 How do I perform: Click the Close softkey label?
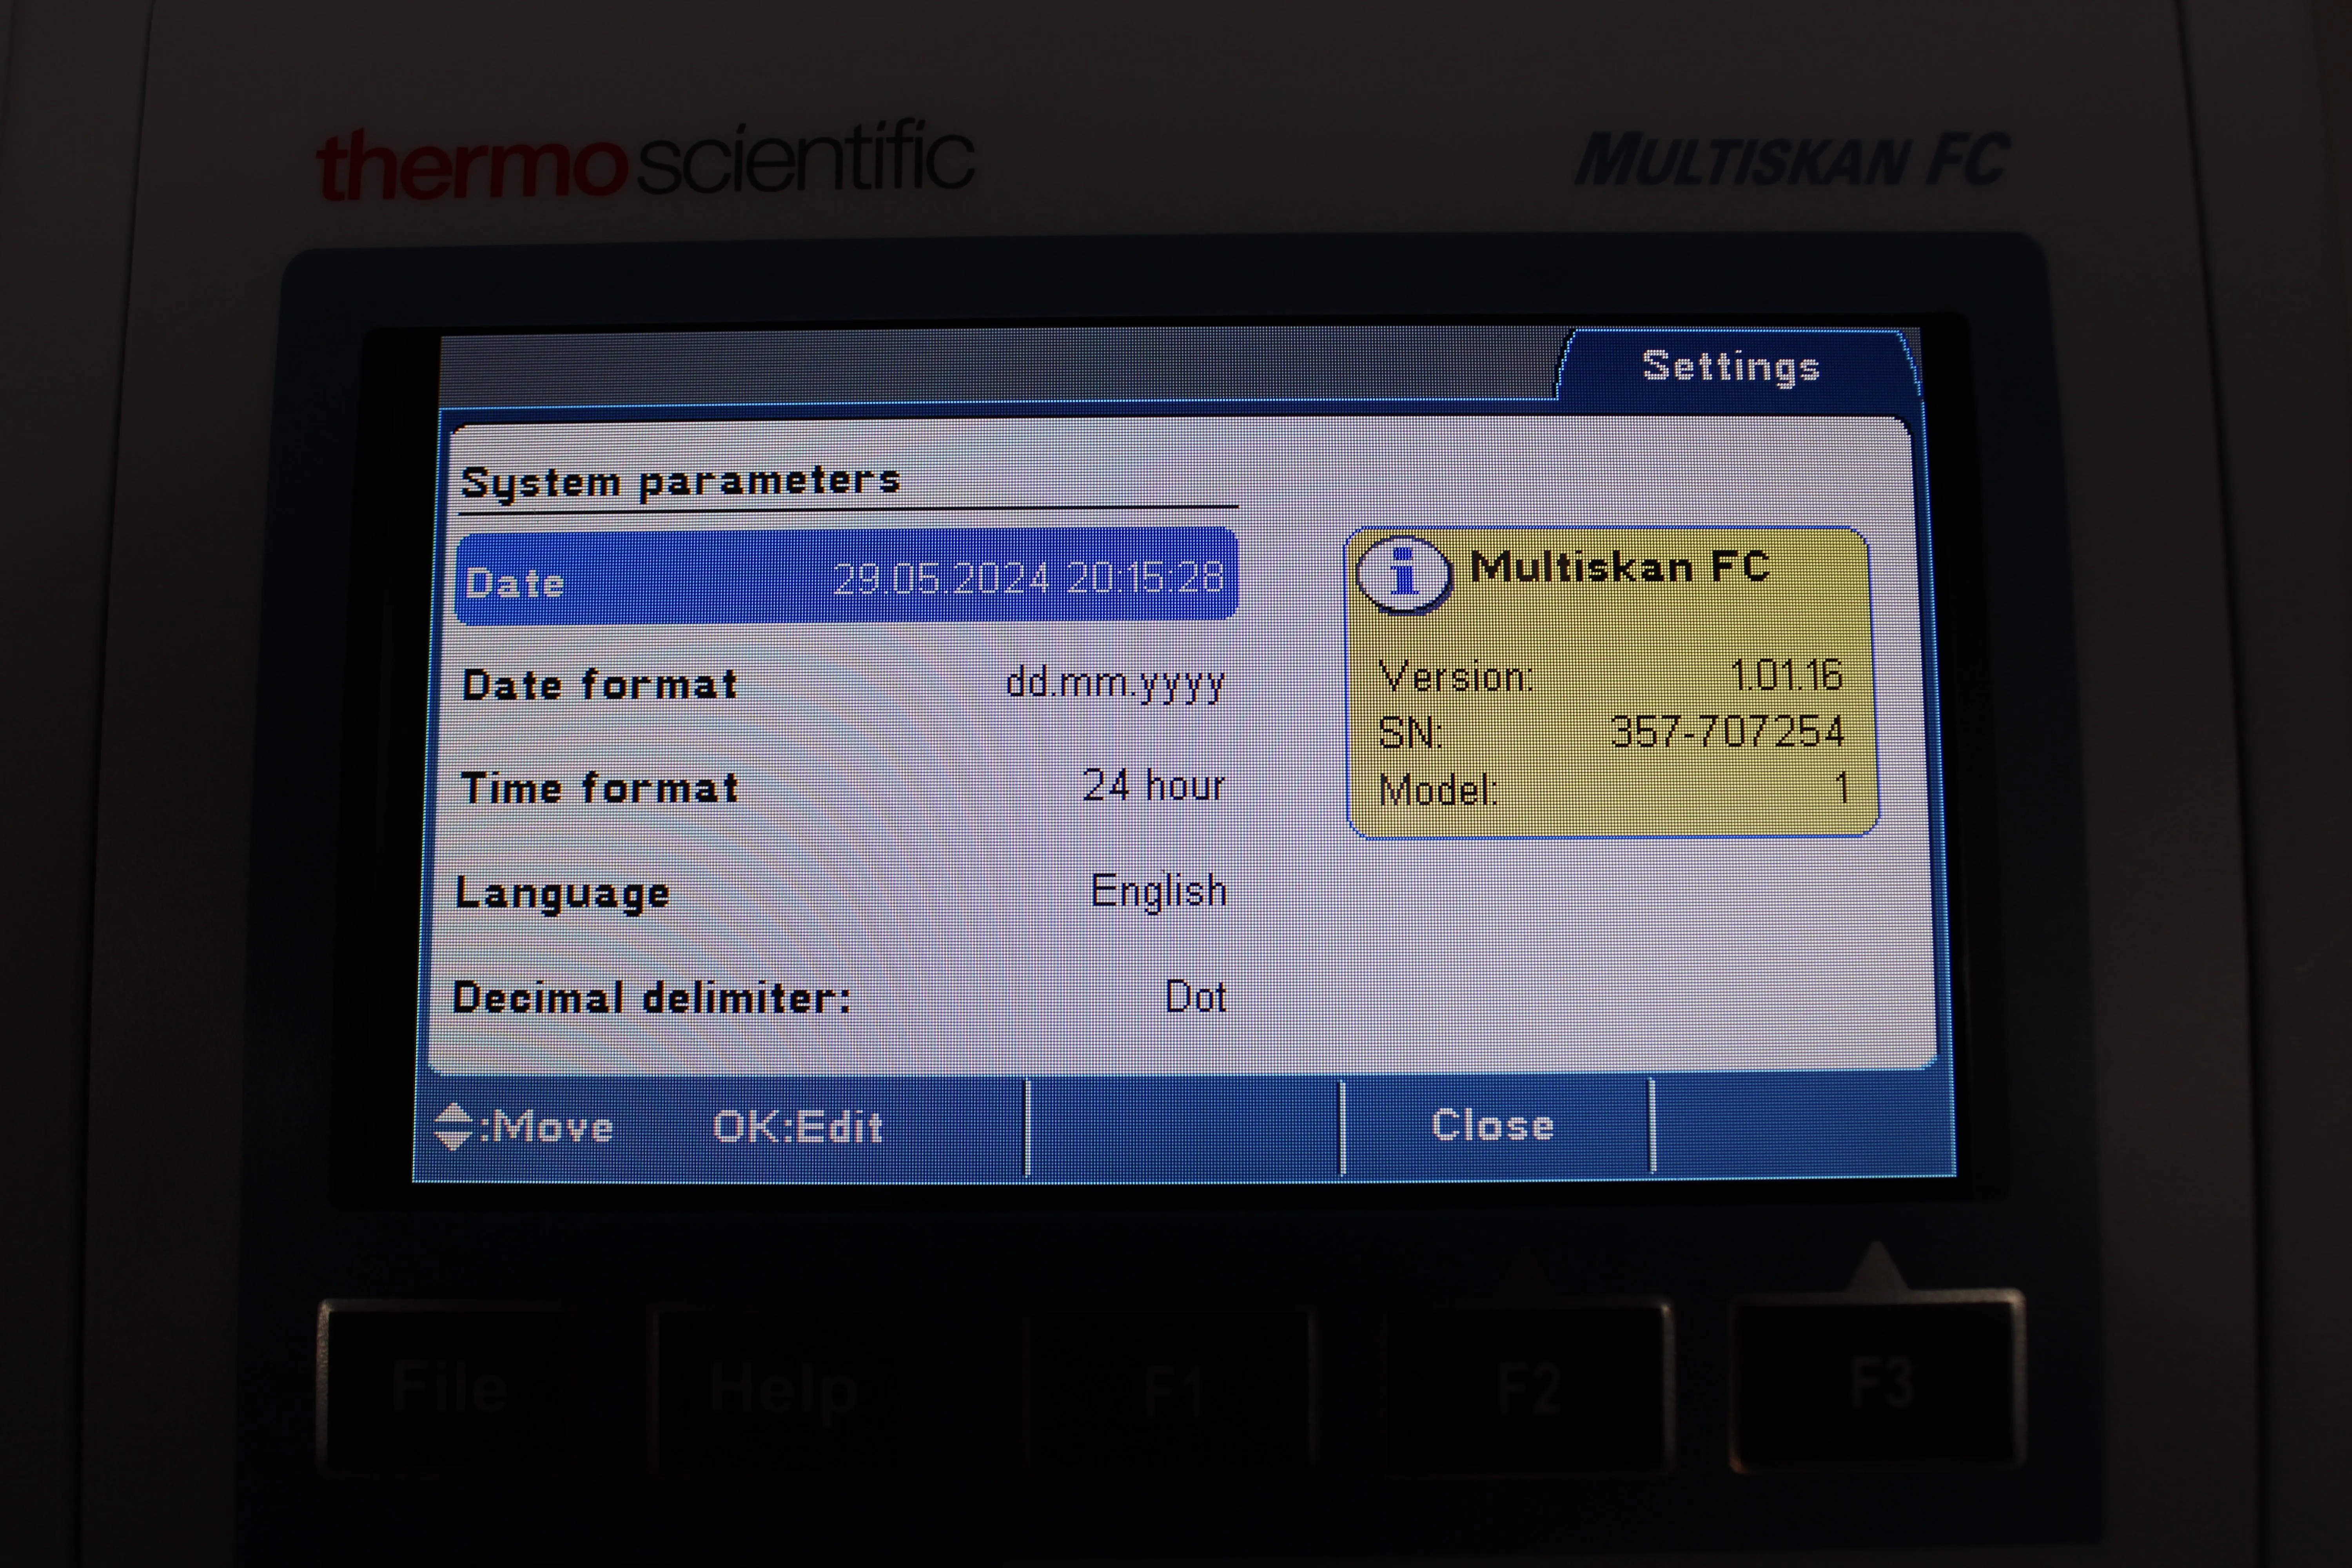pos(1493,1125)
